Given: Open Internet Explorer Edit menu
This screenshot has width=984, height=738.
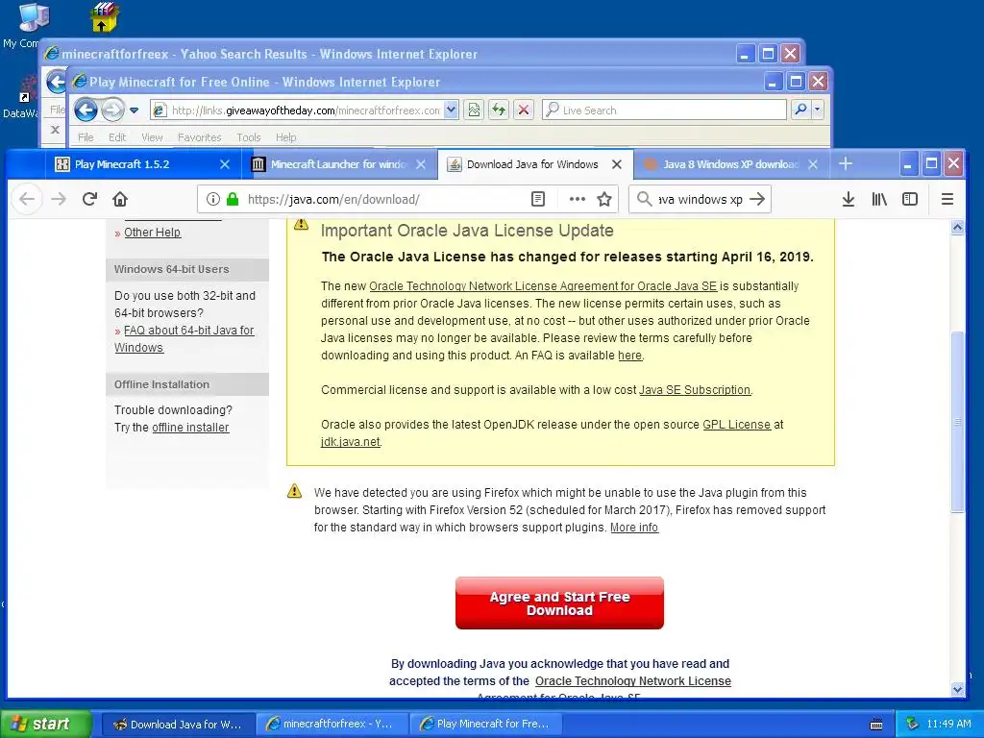Looking at the screenshot, I should pyautogui.click(x=116, y=136).
